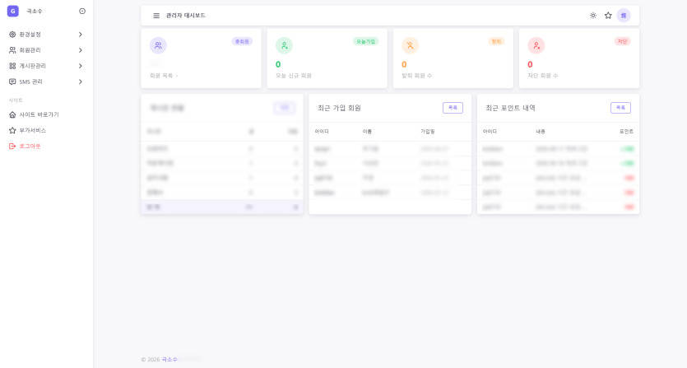Click 목록 button in 최근 포인트 내역
The height and width of the screenshot is (368, 687).
coord(621,108)
